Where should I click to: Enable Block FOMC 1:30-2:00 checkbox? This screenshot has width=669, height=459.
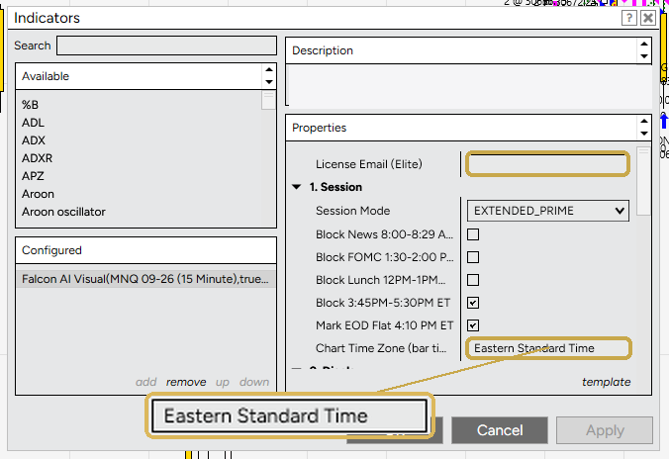(473, 257)
